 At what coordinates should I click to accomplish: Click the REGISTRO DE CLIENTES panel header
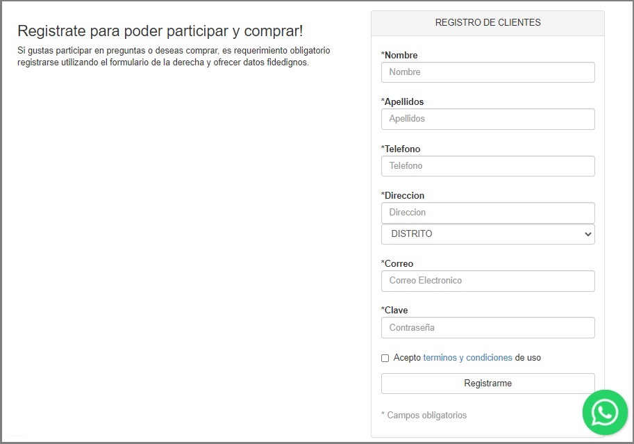487,23
